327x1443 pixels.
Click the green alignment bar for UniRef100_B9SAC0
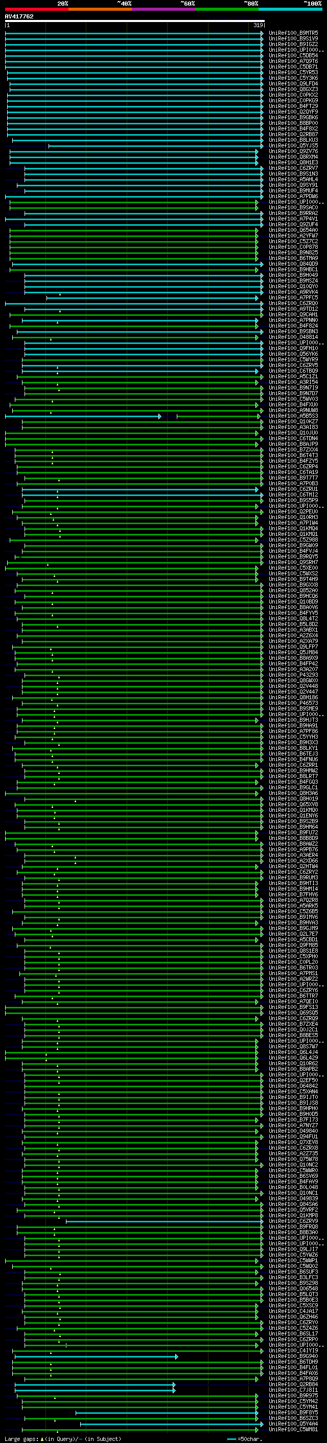point(134,207)
